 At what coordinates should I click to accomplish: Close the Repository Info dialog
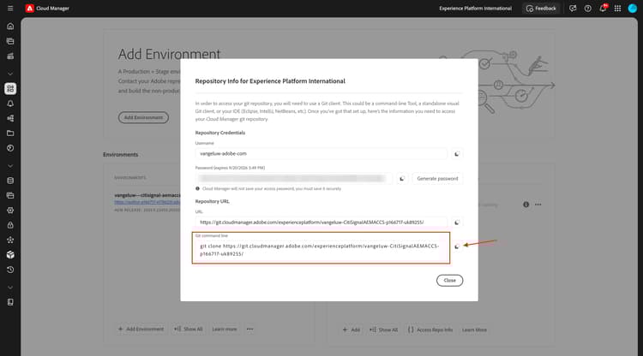pos(449,281)
